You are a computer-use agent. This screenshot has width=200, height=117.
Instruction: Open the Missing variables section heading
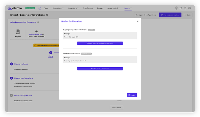point(21,64)
